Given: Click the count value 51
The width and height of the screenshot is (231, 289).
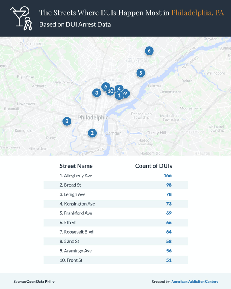Looking at the screenshot, I should (169, 260).
